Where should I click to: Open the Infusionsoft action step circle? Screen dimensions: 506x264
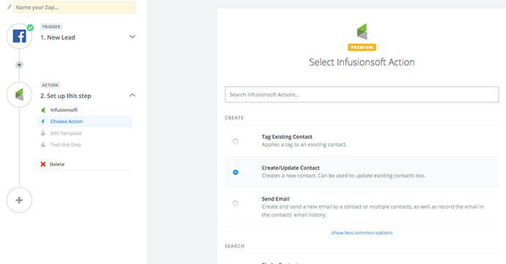point(19,94)
